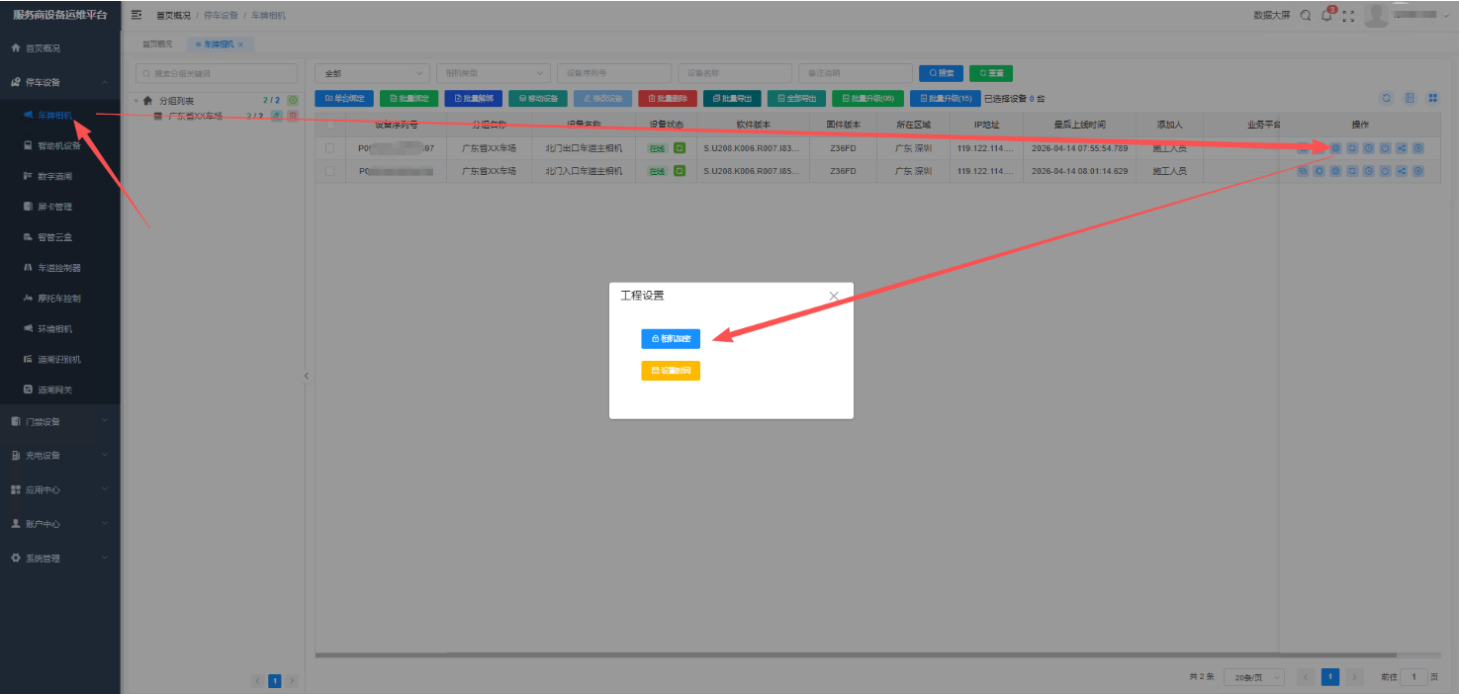
Task: Tick the checkbox for 北门入口车道主相机 row
Action: coord(329,171)
